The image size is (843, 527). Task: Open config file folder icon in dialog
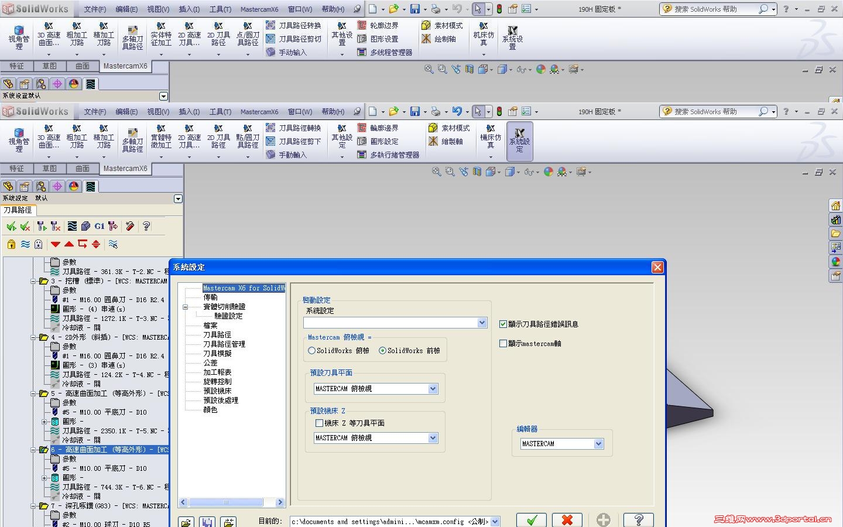tap(186, 521)
